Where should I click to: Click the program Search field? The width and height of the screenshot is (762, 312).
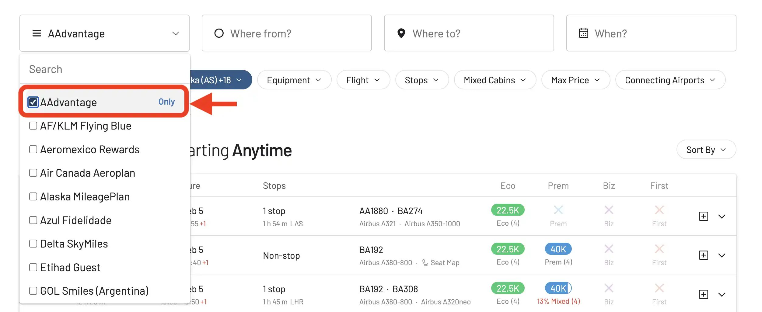pyautogui.click(x=105, y=69)
